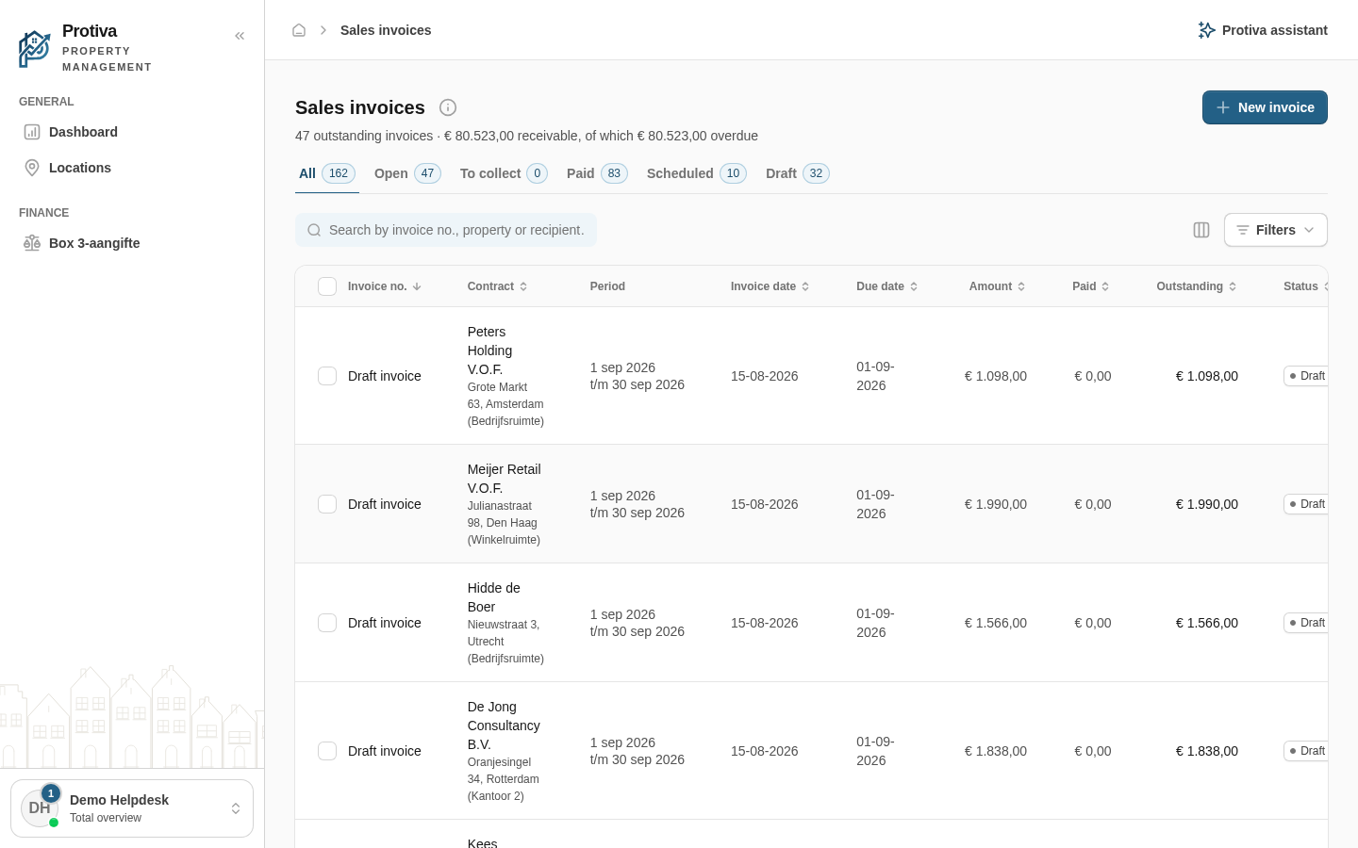
Task: Click the Sales invoices breadcrumb
Action: click(386, 30)
